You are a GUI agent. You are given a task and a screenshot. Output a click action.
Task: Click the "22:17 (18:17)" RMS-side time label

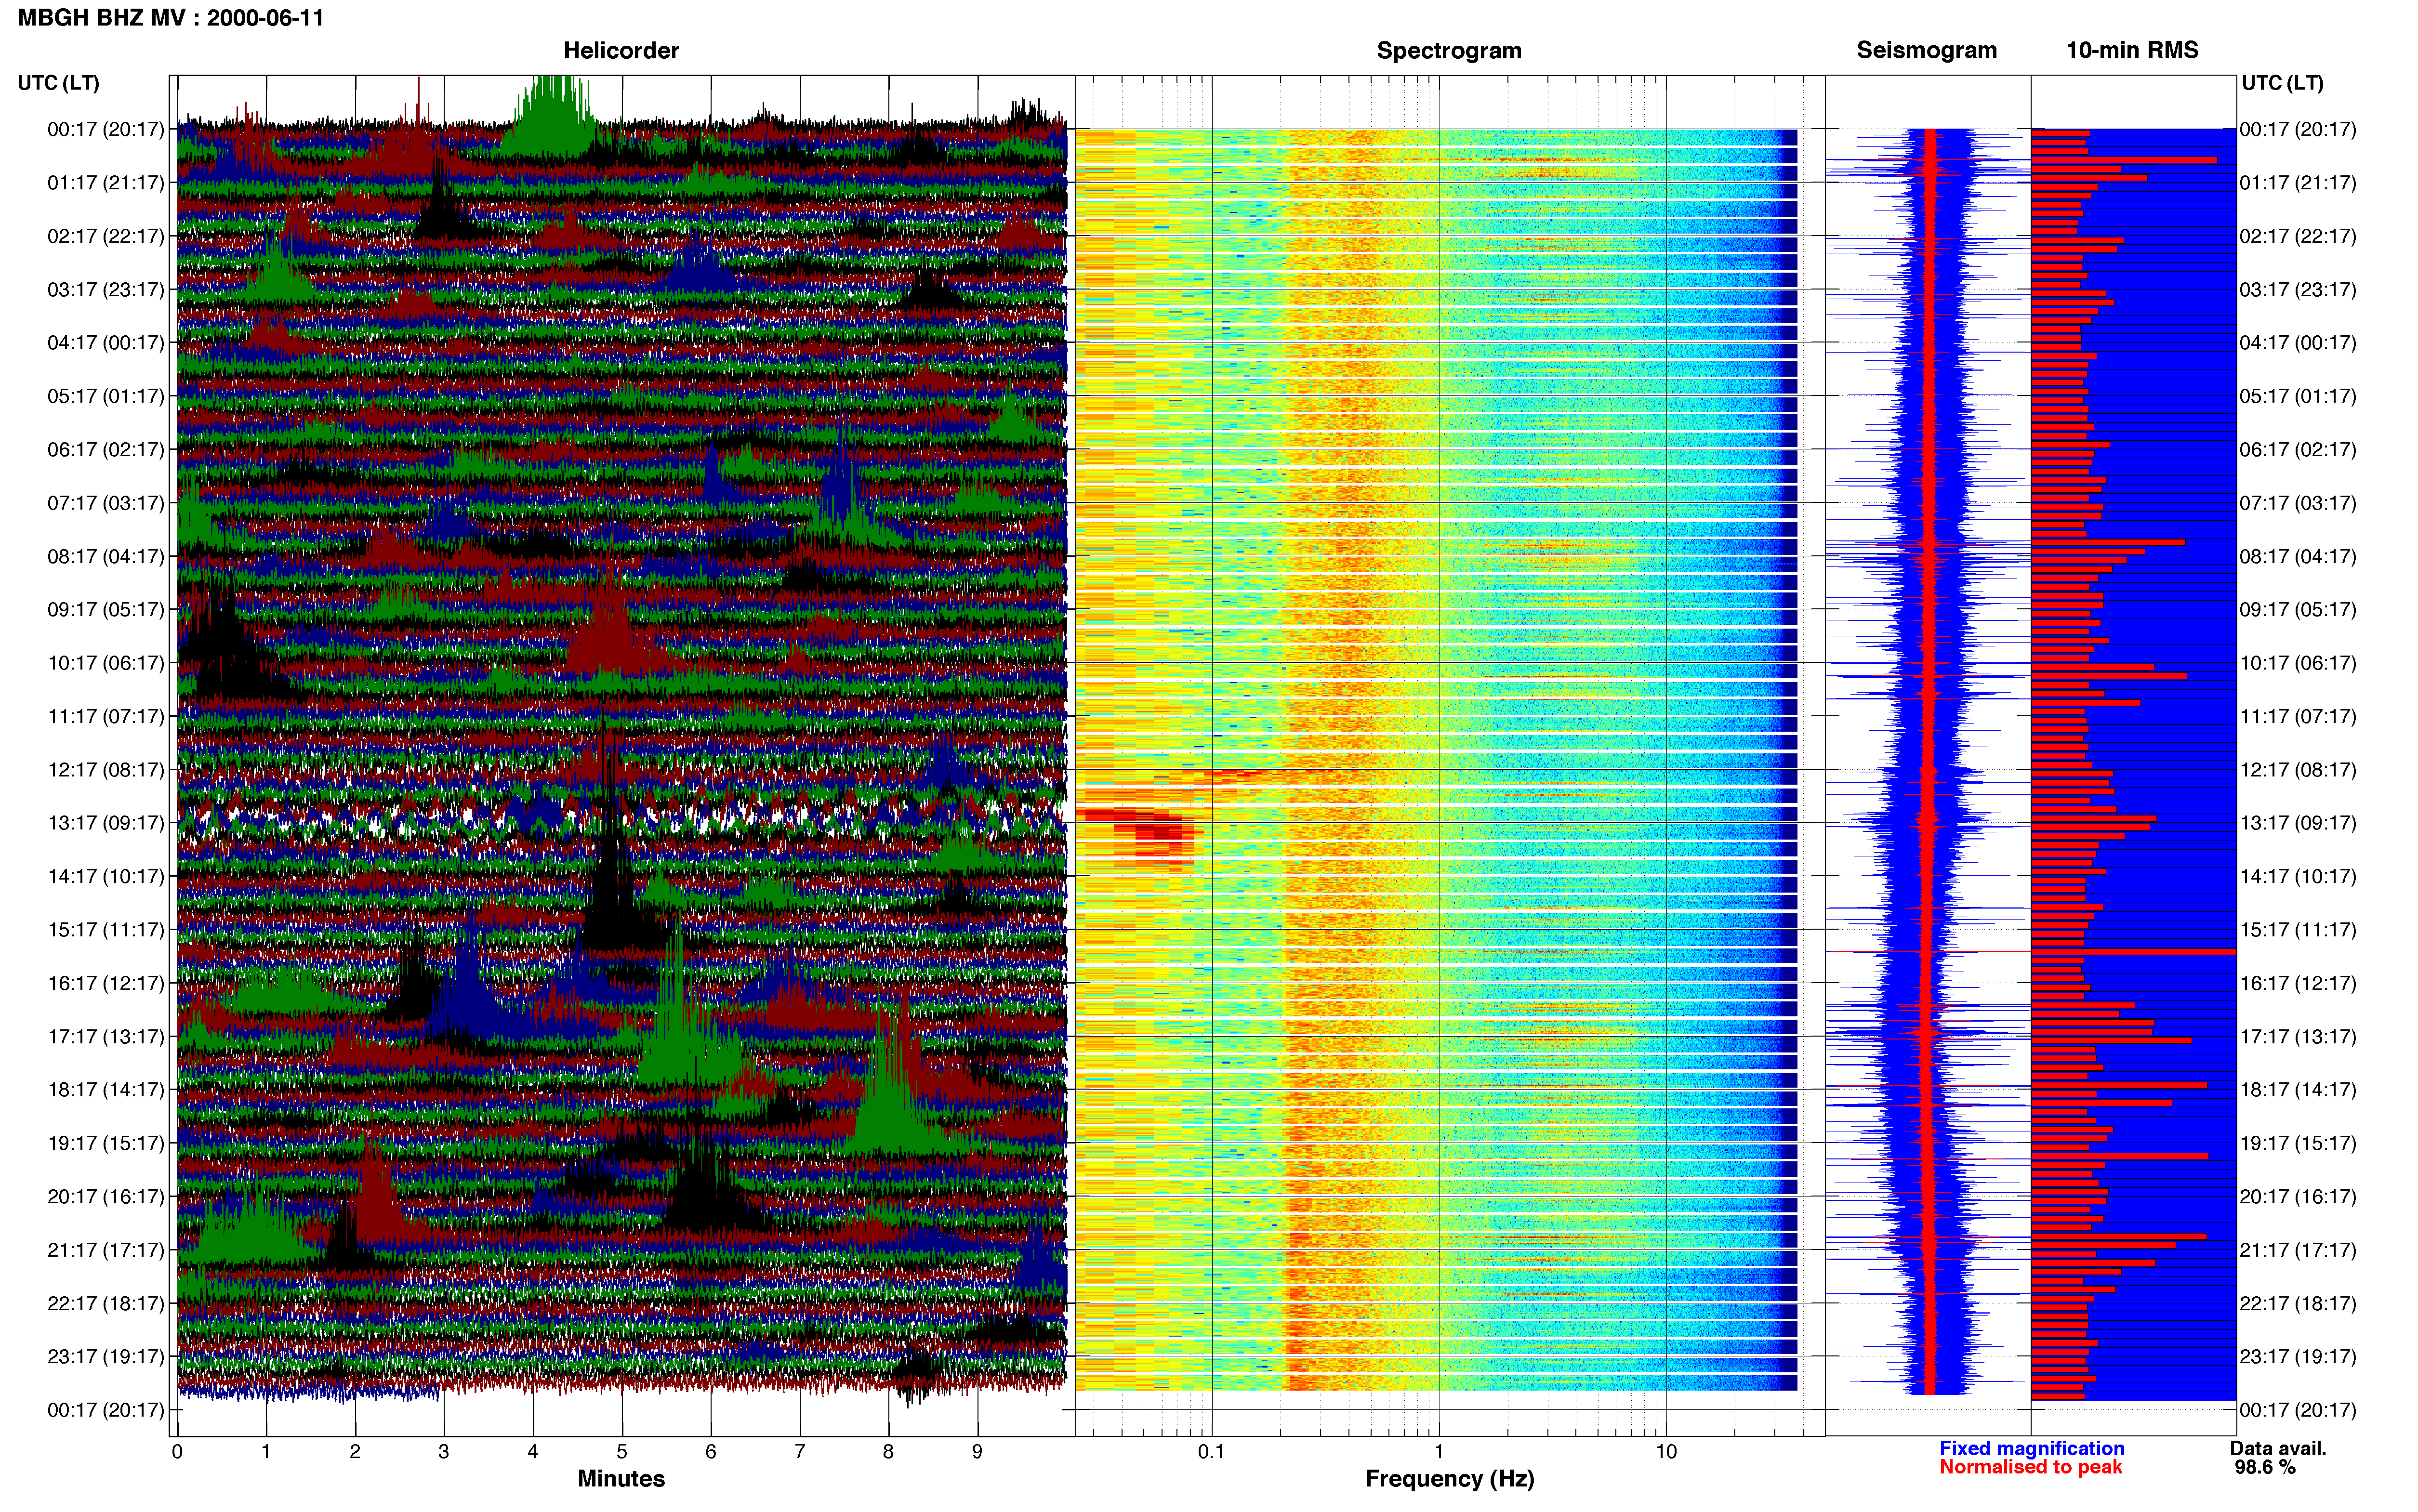(x=2298, y=1303)
